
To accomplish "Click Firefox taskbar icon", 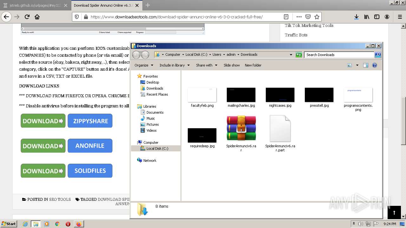I will [79, 224].
